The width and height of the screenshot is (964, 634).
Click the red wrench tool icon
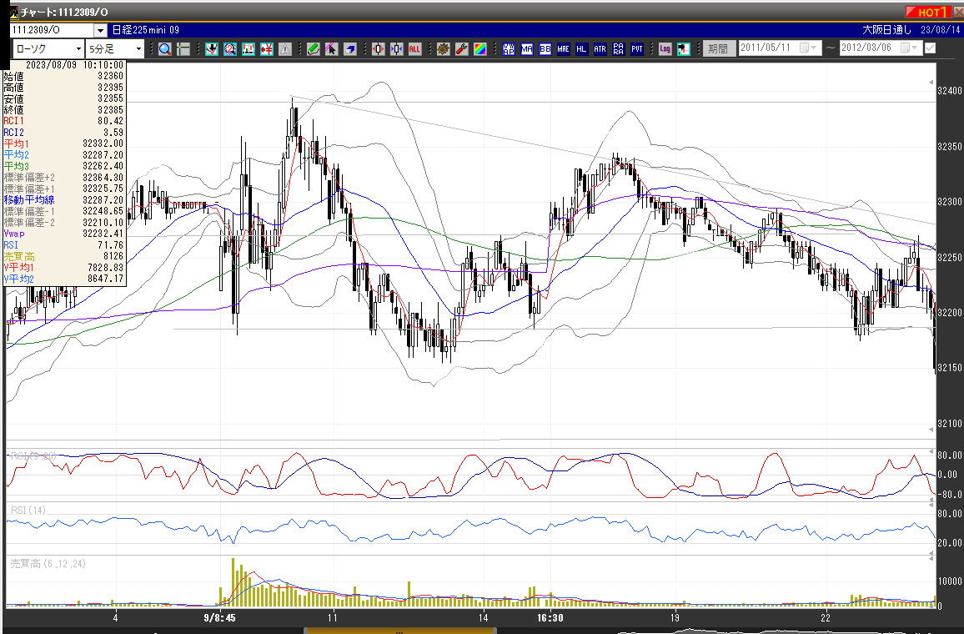tap(462, 49)
